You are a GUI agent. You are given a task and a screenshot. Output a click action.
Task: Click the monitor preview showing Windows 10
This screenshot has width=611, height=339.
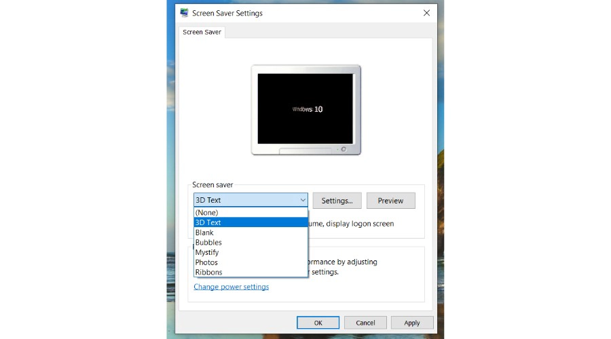(306, 110)
